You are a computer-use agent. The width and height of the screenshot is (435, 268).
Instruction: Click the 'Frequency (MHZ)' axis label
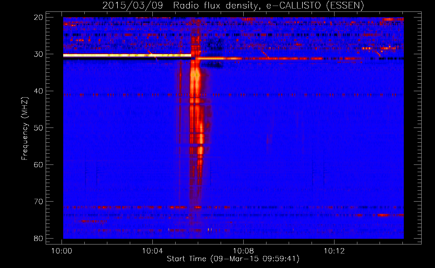point(25,128)
